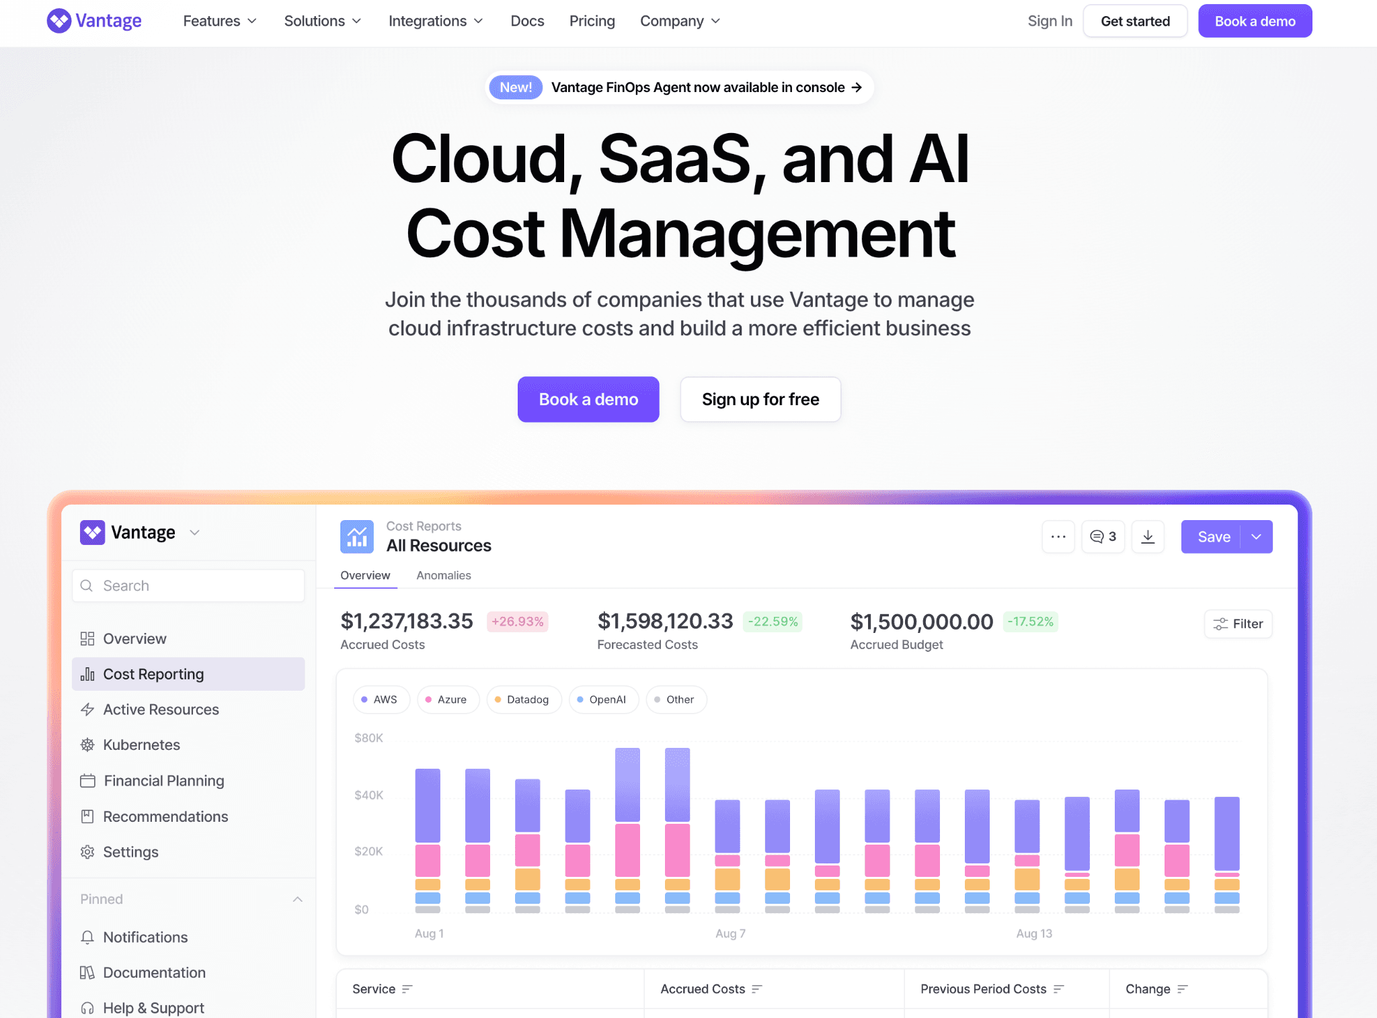
Task: Click the Sign In link
Action: (x=1050, y=21)
